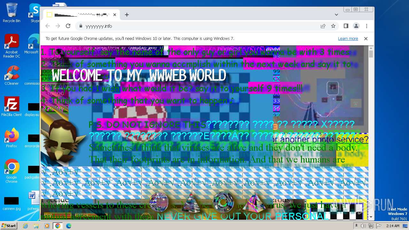Open Microsoft Edge from the taskbar
409x230 pixels.
(69, 226)
